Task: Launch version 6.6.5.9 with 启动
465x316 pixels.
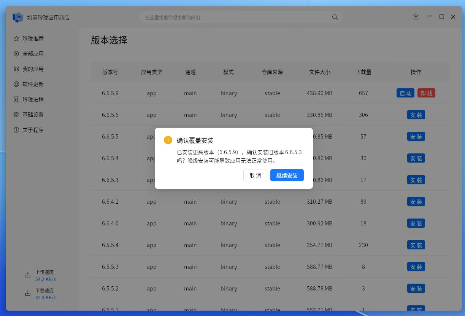Action: tap(406, 93)
